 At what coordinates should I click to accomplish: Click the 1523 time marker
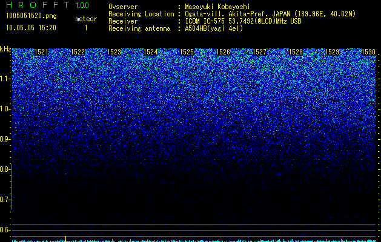coord(114,51)
